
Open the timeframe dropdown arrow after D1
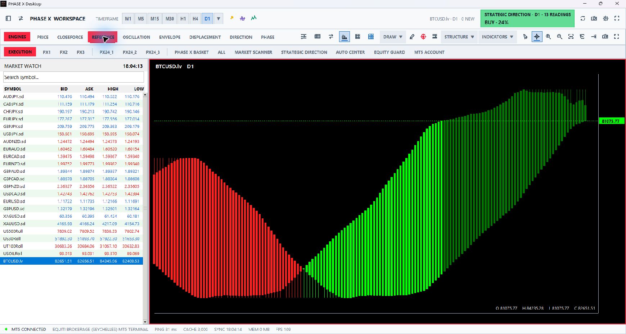pyautogui.click(x=219, y=19)
